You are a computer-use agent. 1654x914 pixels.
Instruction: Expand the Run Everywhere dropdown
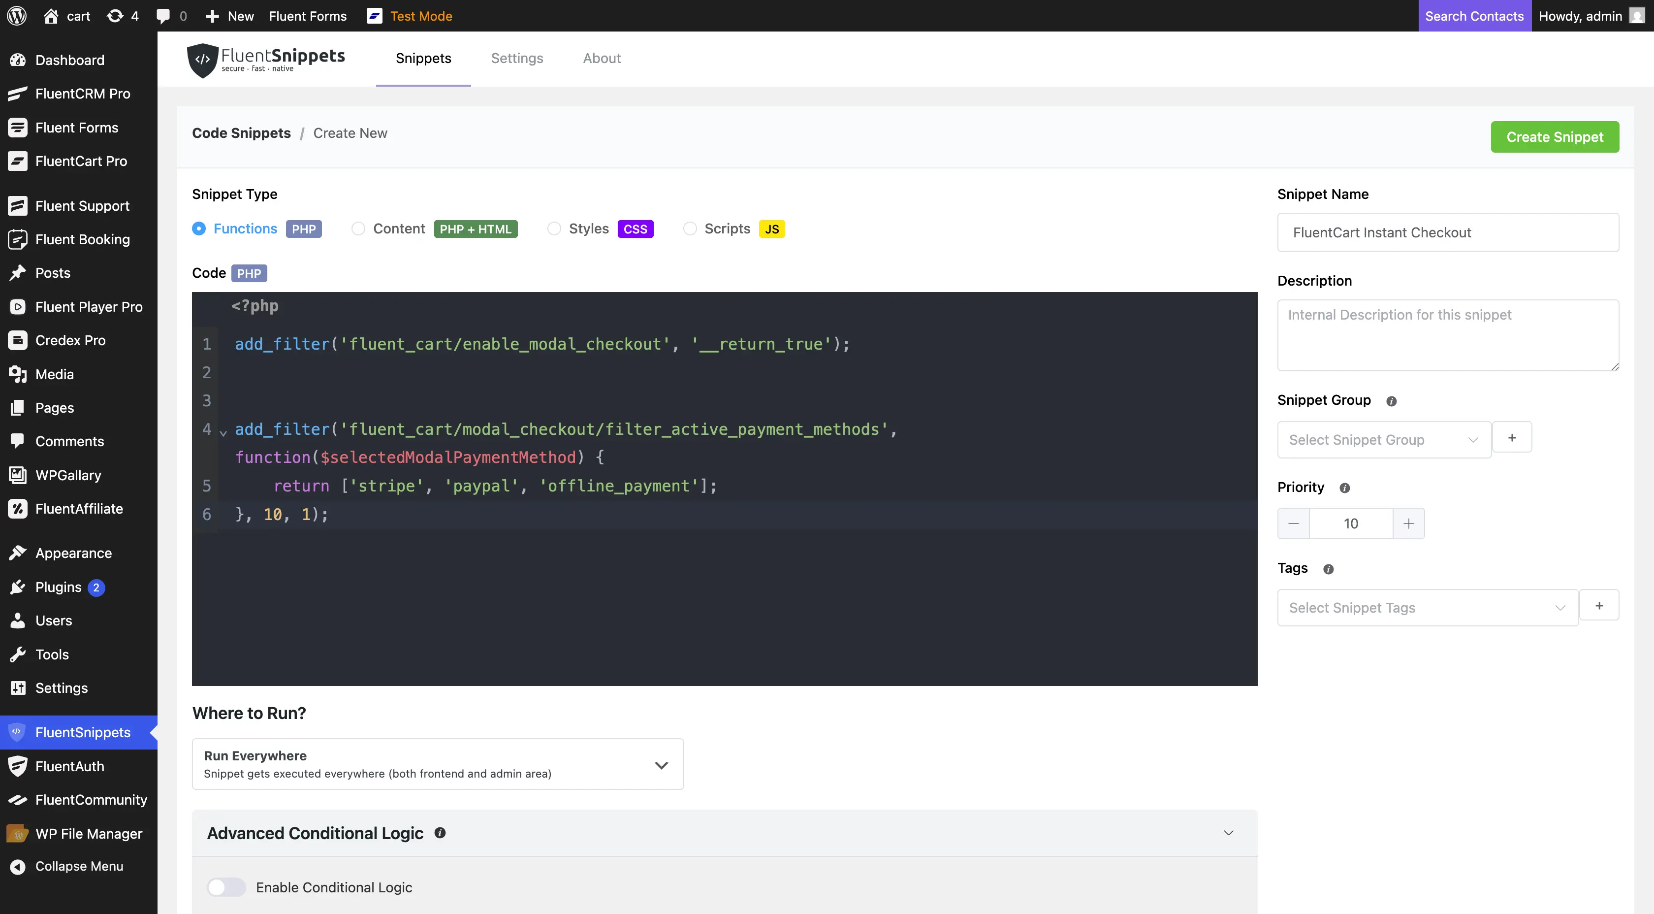(661, 764)
